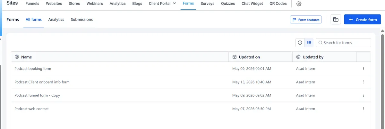The width and height of the screenshot is (385, 129).
Task: Click the date May 07, 2026 05:50 PM
Action: tap(252, 109)
